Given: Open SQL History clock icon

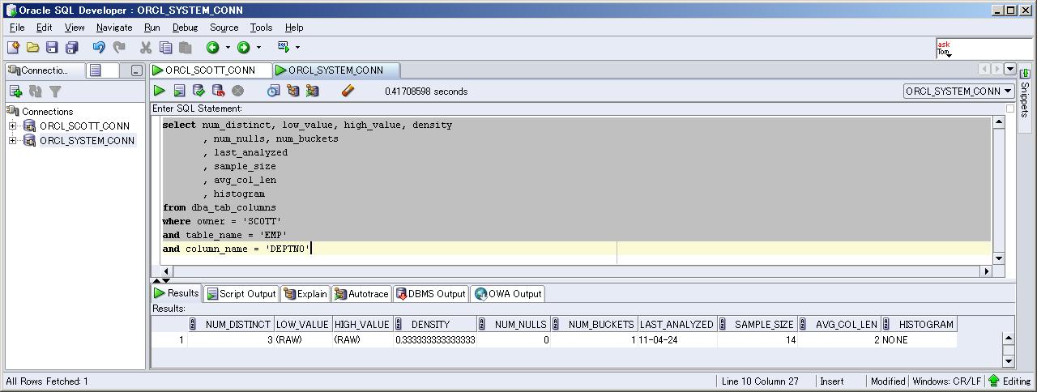Looking at the screenshot, I should pyautogui.click(x=273, y=91).
